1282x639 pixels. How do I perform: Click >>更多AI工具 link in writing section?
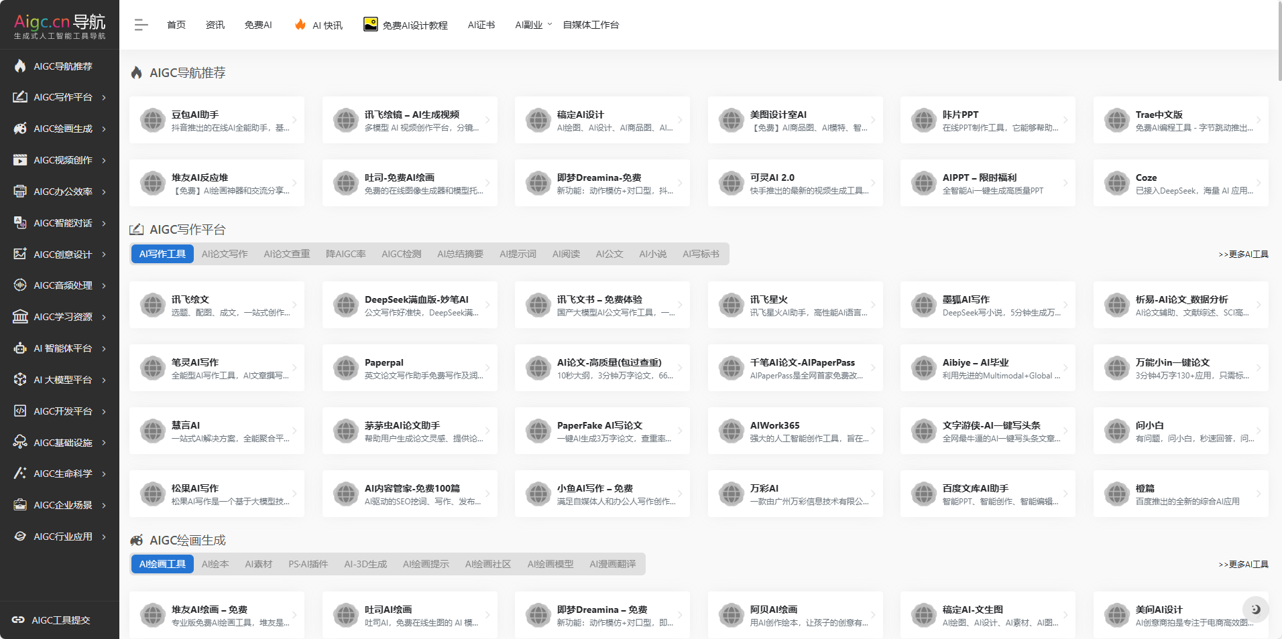[1242, 255]
